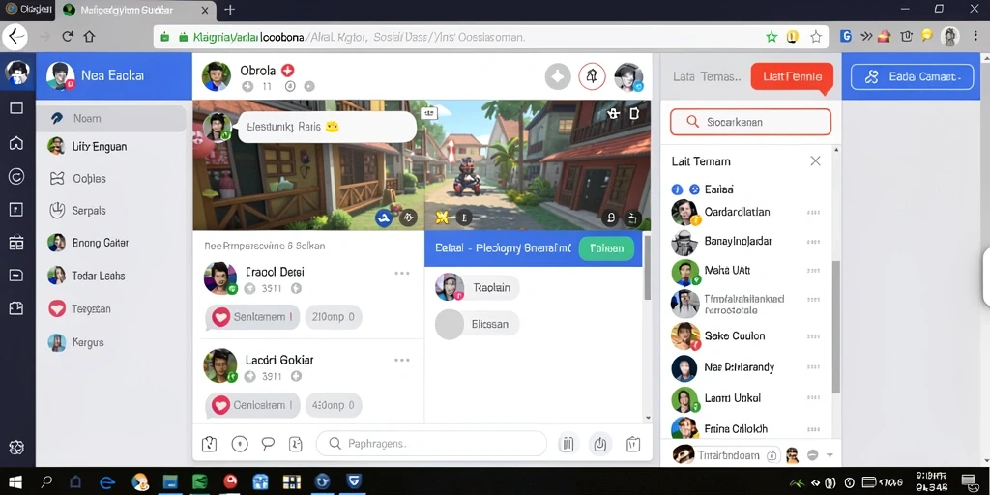Select friend Fnina Crilokih
The height and width of the screenshot is (495, 990).
[x=745, y=428]
